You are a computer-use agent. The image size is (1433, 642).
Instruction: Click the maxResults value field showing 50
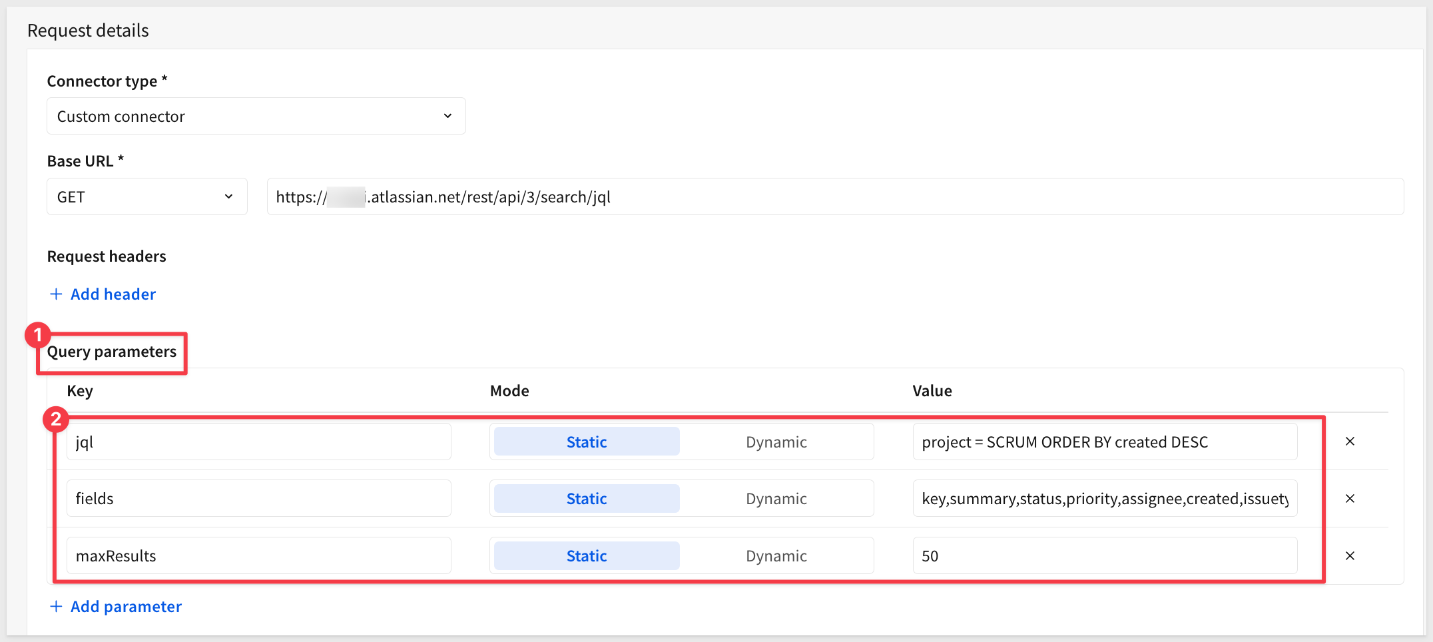pyautogui.click(x=1104, y=556)
